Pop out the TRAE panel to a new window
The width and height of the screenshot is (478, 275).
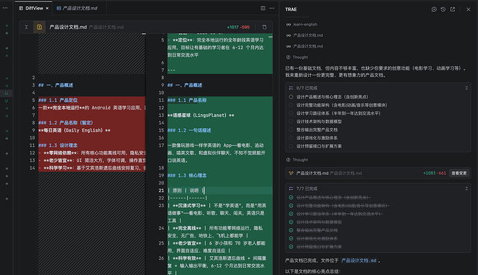(x=452, y=10)
